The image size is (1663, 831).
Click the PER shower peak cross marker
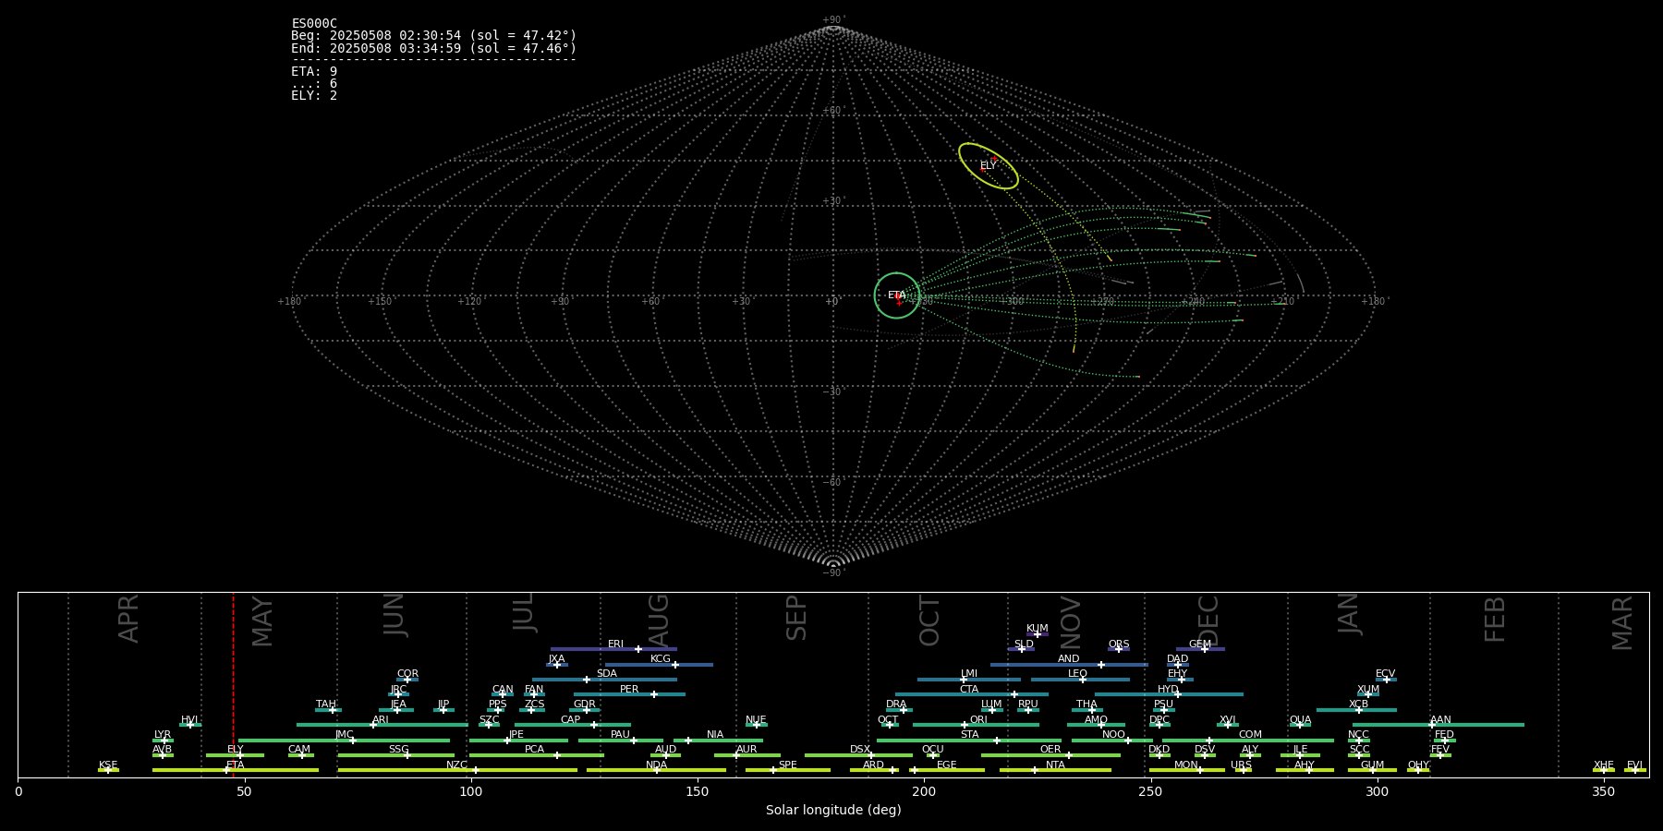tap(654, 694)
